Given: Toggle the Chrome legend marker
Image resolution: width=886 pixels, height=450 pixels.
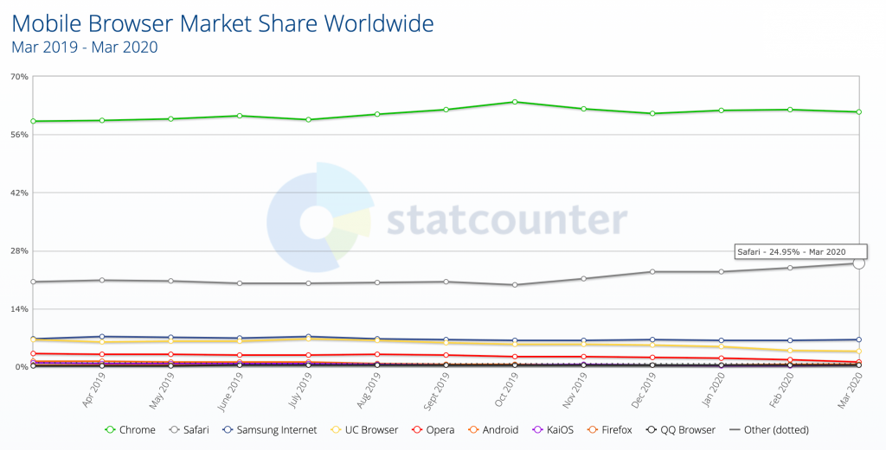Looking at the screenshot, I should coord(110,429).
